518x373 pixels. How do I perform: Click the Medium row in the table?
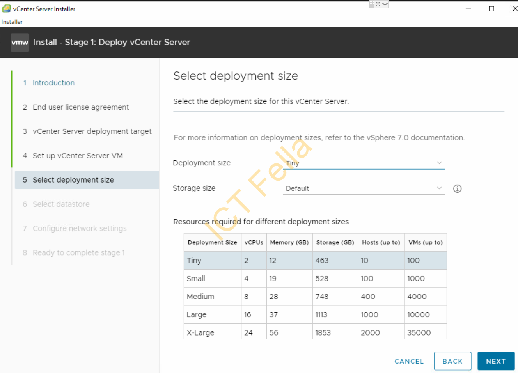point(315,297)
